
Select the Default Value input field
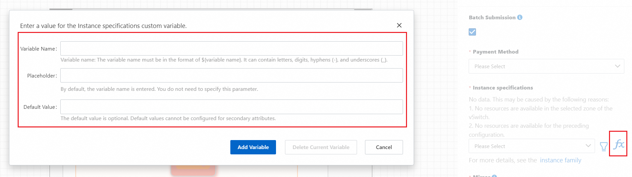coord(231,107)
